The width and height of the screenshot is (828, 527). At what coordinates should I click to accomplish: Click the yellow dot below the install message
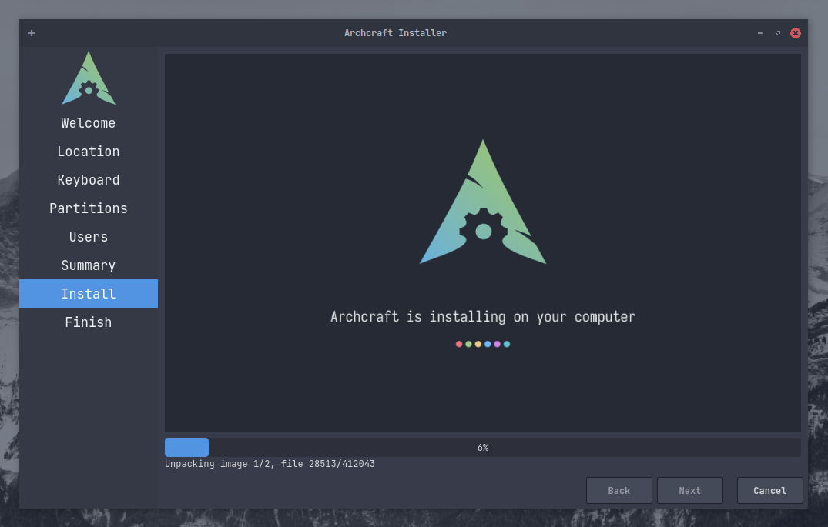(x=478, y=344)
